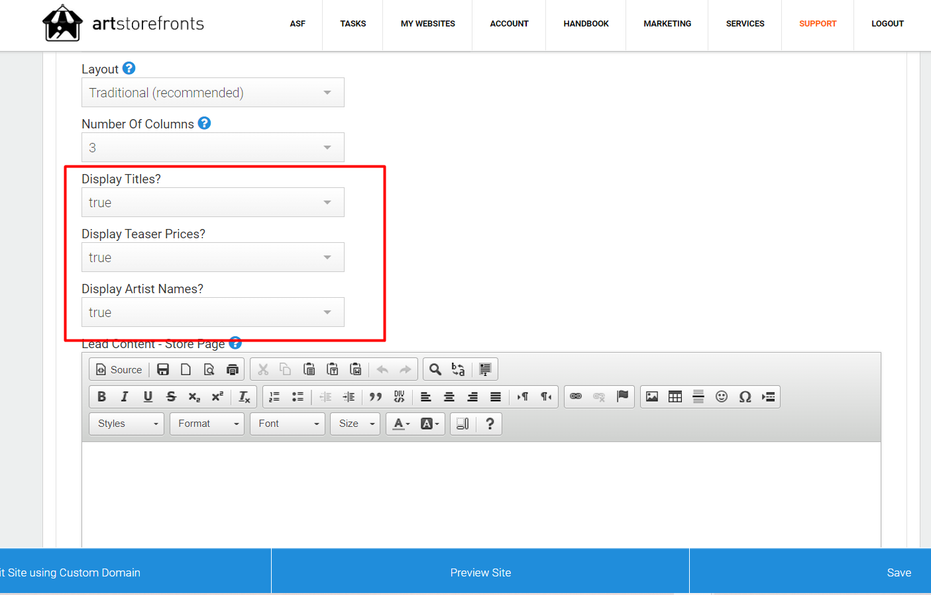
Task: Insert an image
Action: (652, 396)
